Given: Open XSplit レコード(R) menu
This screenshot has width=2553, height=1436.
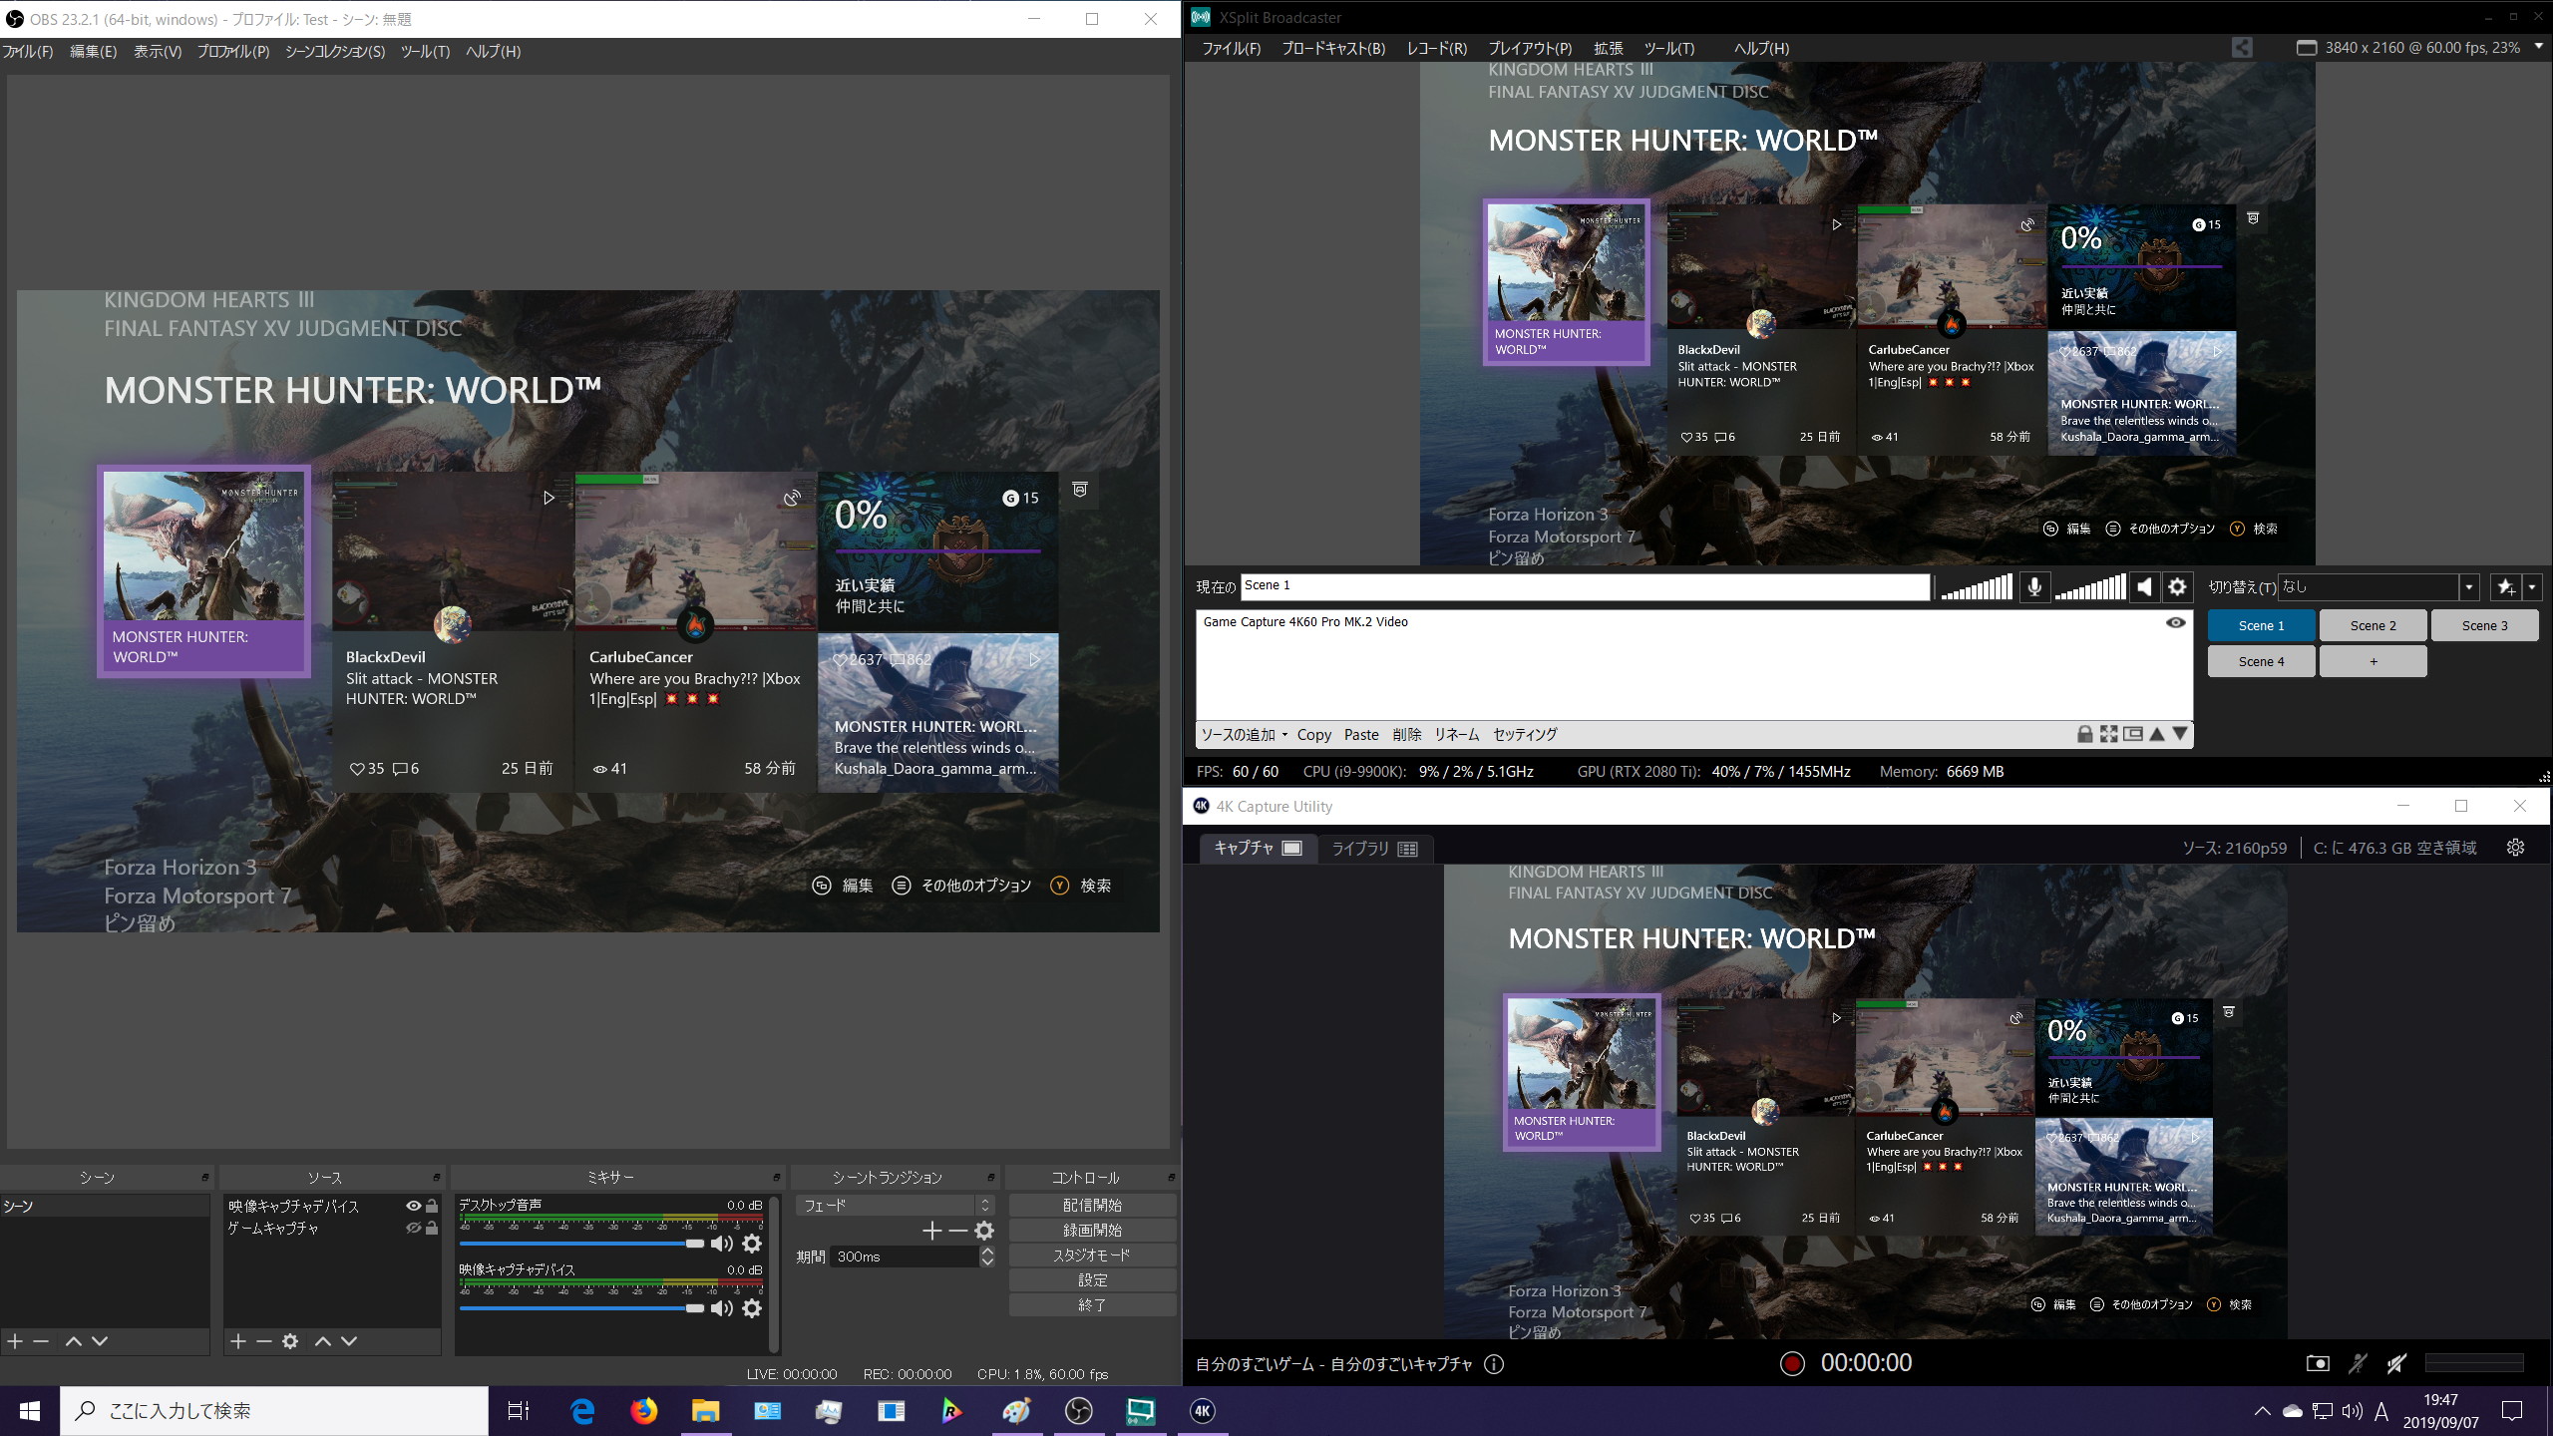Looking at the screenshot, I should [1437, 48].
